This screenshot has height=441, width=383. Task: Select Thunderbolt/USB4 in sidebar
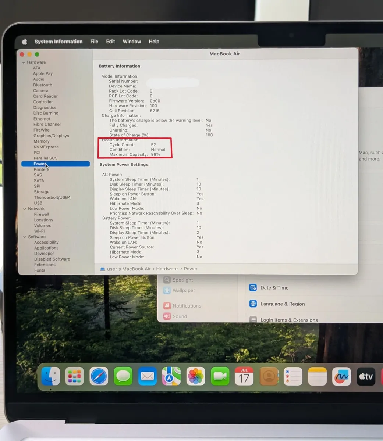coord(52,197)
